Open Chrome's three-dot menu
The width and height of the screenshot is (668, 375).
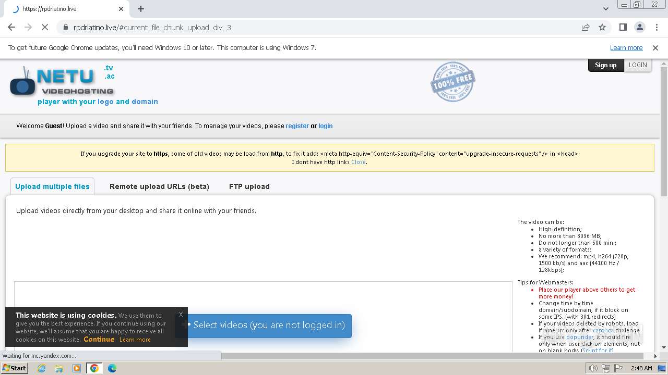point(657,27)
